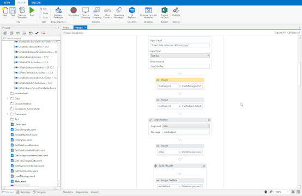Click the expand all icon in Project toolbar
Viewport: 302px width, 196px height.
pos(5,33)
